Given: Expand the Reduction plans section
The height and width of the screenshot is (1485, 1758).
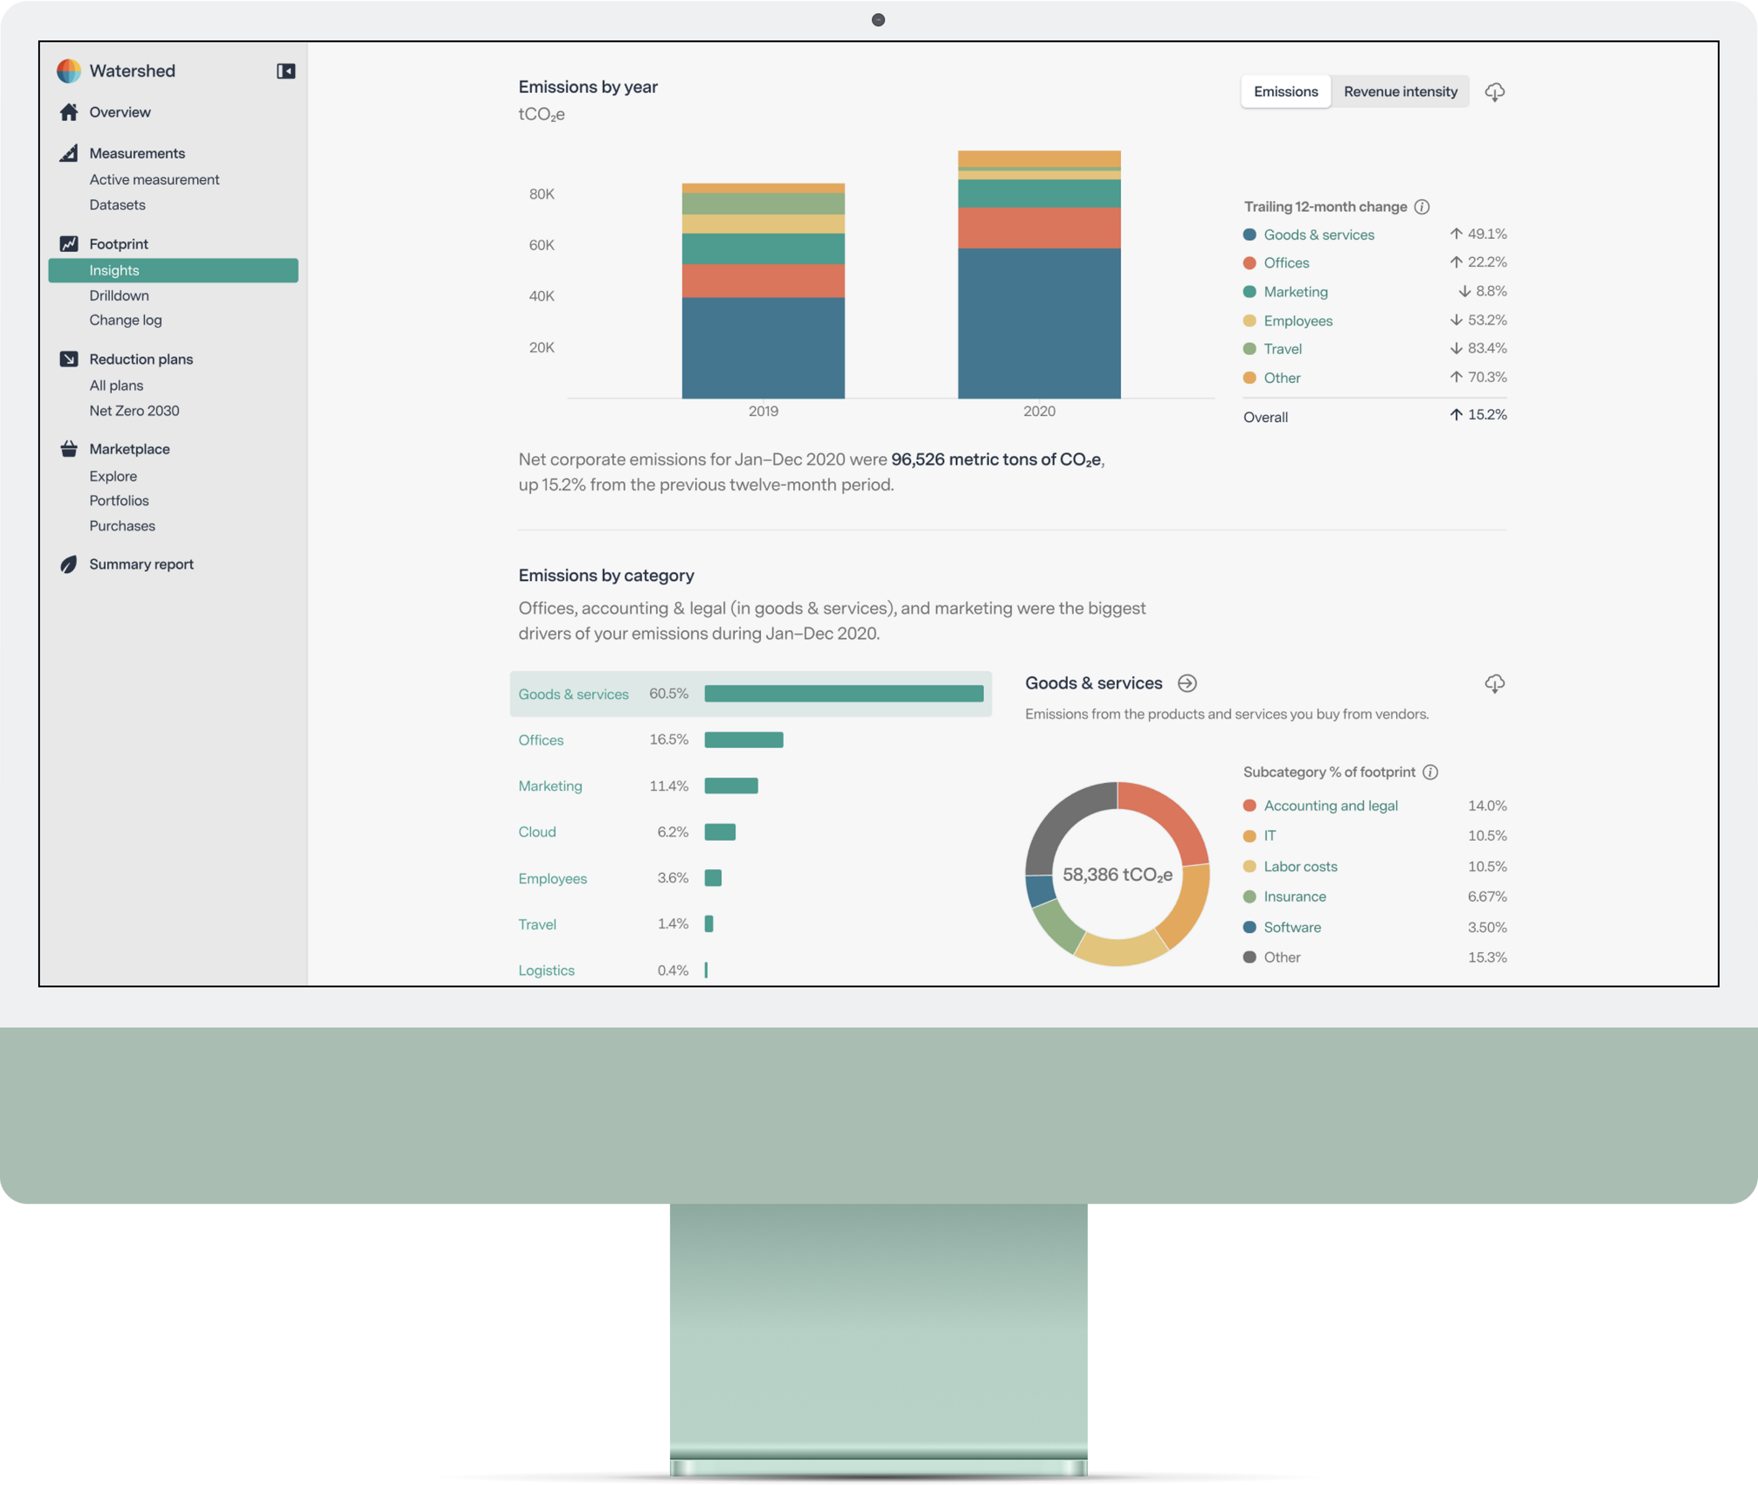Looking at the screenshot, I should point(141,359).
